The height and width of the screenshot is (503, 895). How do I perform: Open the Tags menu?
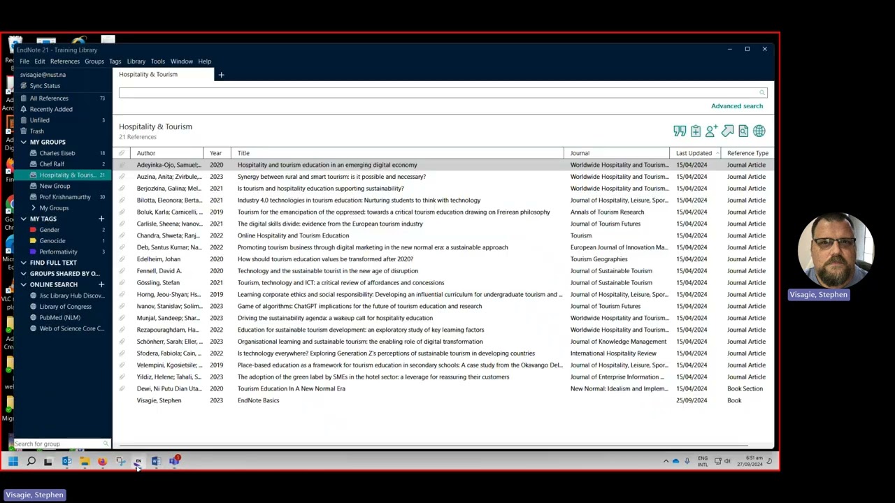115,61
